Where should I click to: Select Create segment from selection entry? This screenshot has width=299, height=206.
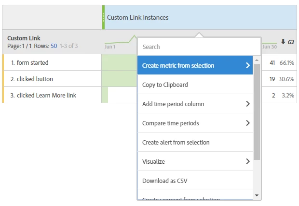[x=181, y=198]
